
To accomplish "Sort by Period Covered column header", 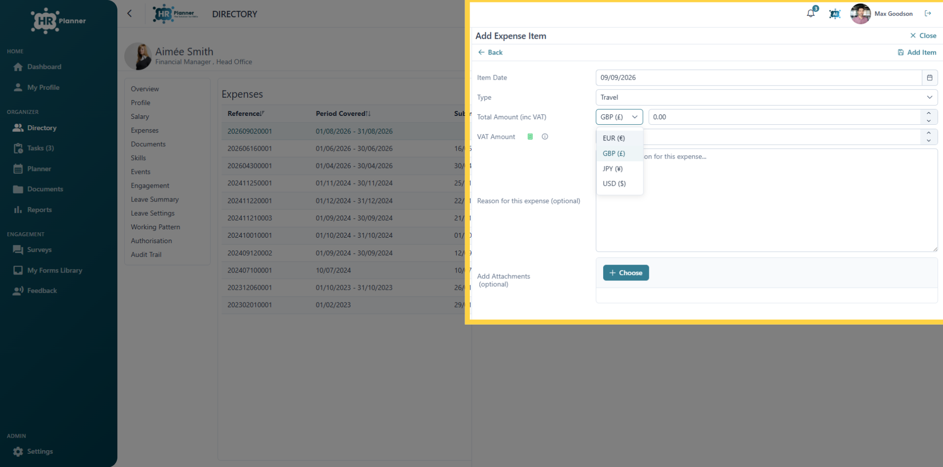I will click(343, 113).
